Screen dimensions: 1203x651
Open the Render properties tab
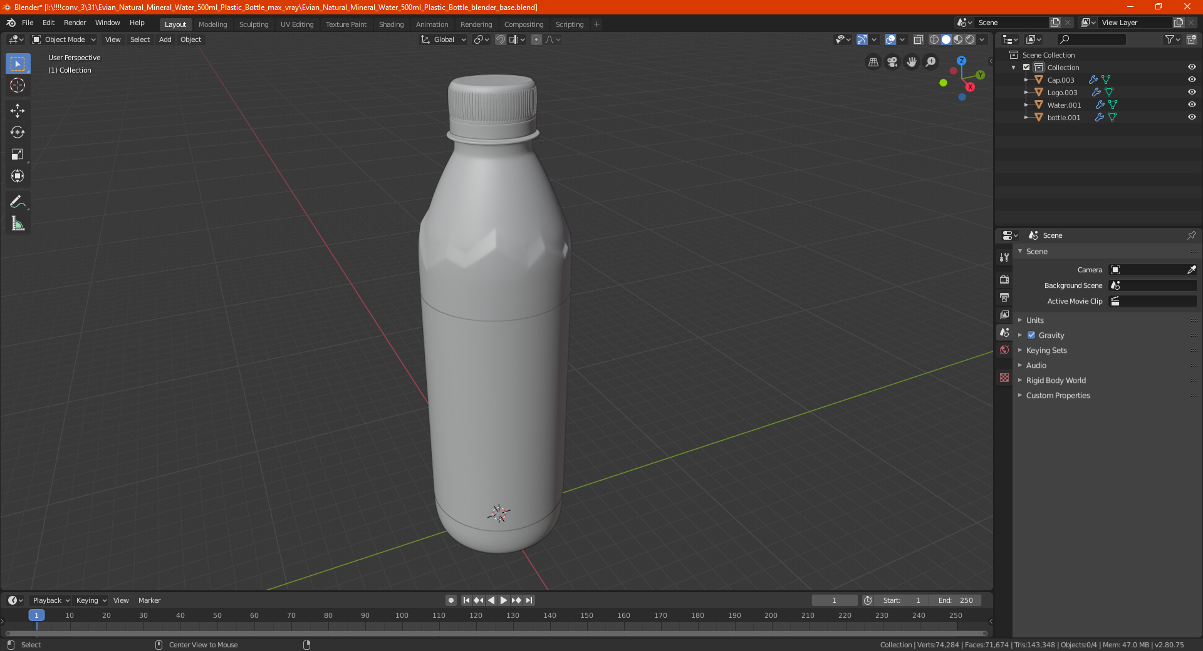(x=1004, y=279)
